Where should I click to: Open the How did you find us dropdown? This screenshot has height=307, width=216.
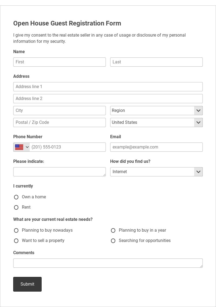(x=156, y=172)
